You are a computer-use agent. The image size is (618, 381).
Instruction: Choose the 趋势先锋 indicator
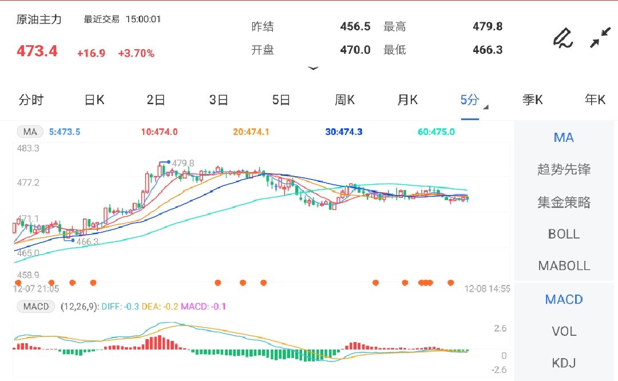pyautogui.click(x=564, y=169)
